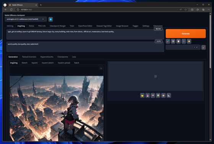Viewport: 214px width, 144px height.
Task: Select the Inpaint sub-tab
Action: coord(34,63)
